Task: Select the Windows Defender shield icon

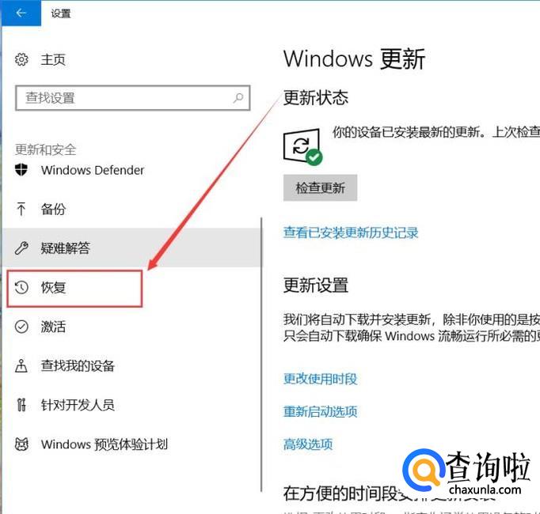Action: [x=21, y=169]
